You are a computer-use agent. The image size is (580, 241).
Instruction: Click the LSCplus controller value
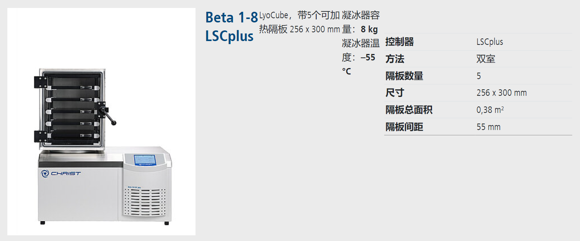coord(490,42)
